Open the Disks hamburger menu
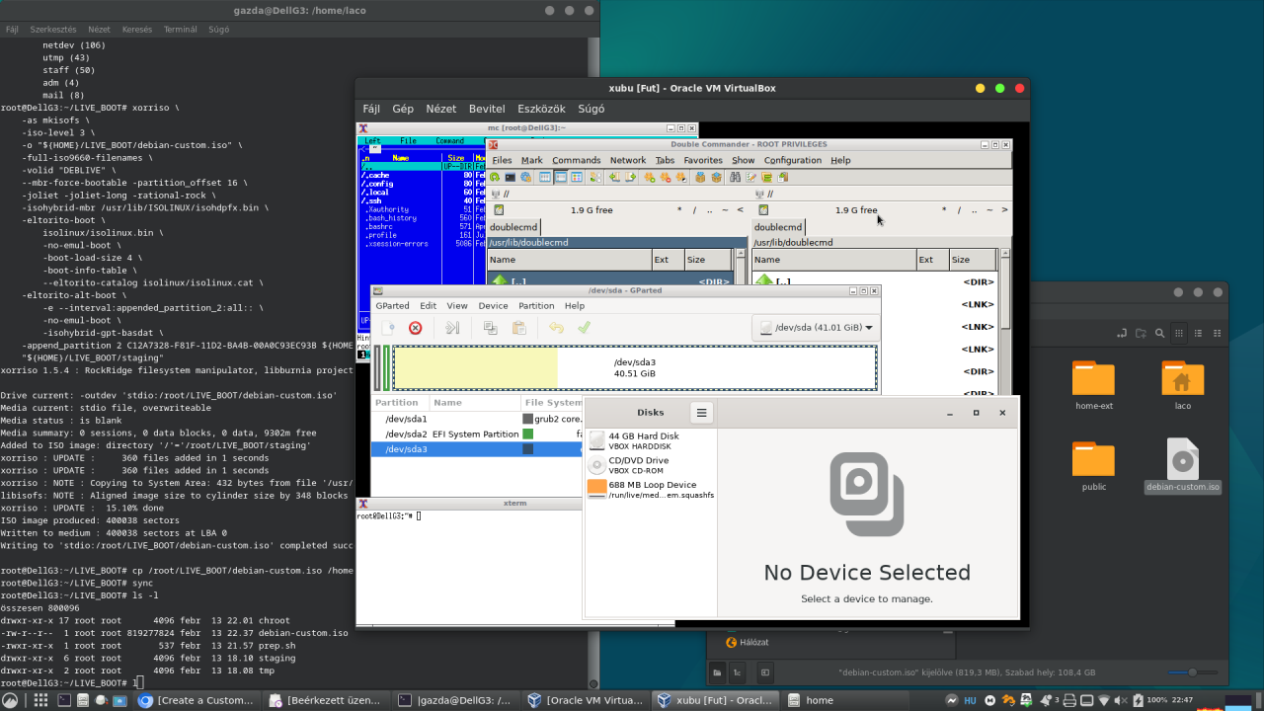The width and height of the screenshot is (1264, 711). (x=701, y=413)
